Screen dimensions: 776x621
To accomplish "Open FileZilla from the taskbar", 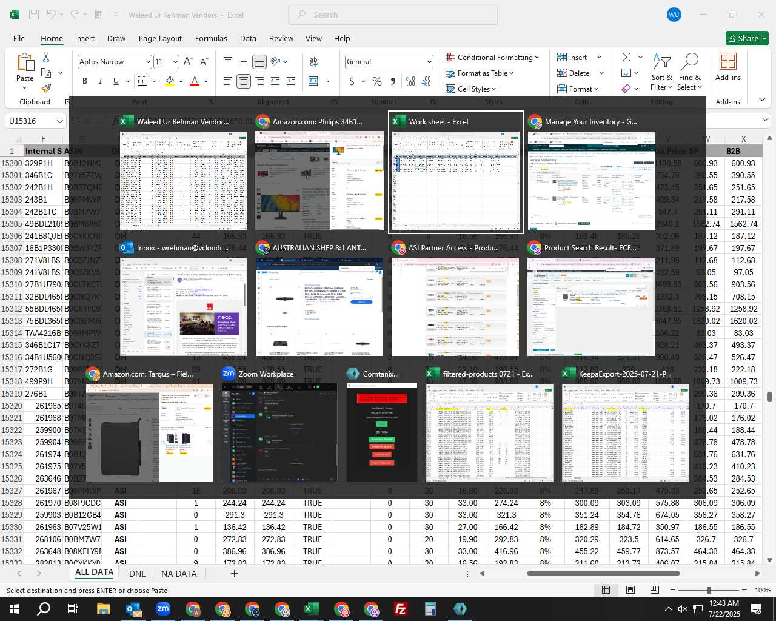I will [400, 609].
